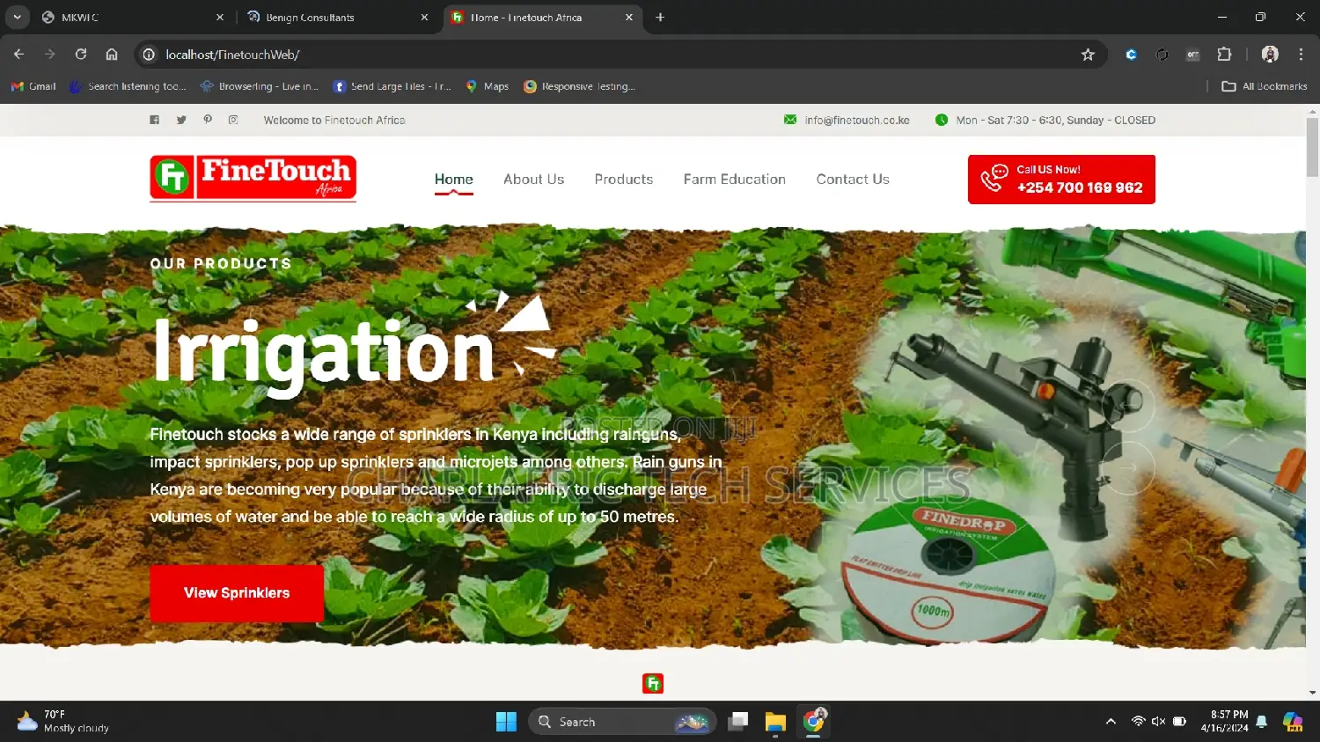Open the Chrome profile avatar
The image size is (1320, 742).
1270,55
